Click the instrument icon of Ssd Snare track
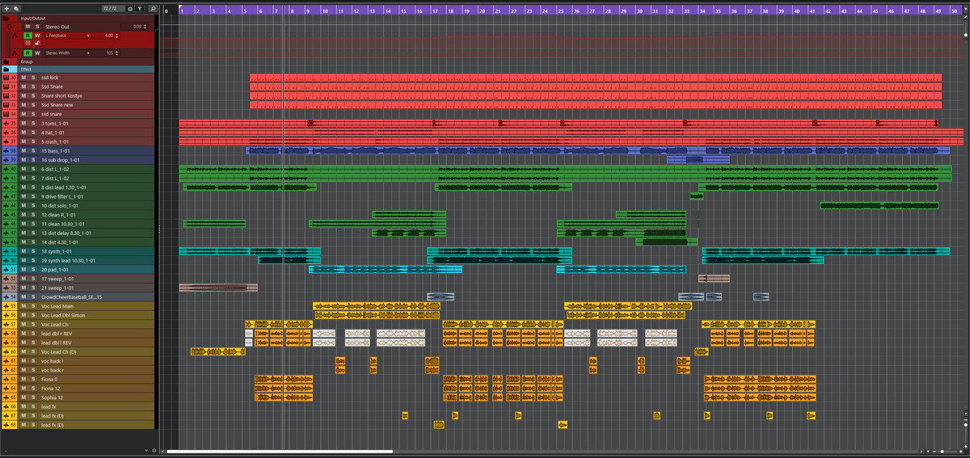 coord(6,86)
